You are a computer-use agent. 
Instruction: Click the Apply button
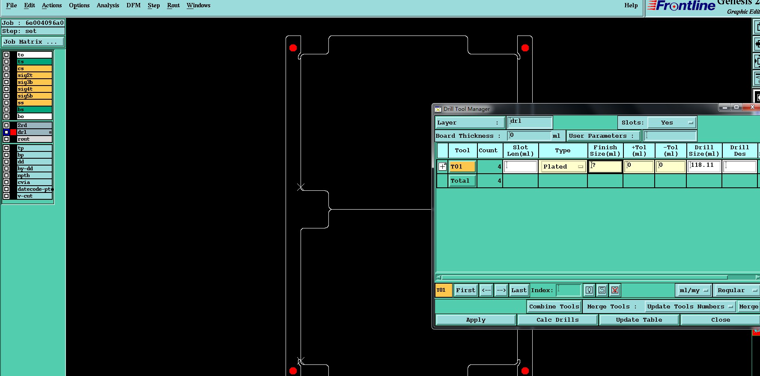pos(476,320)
